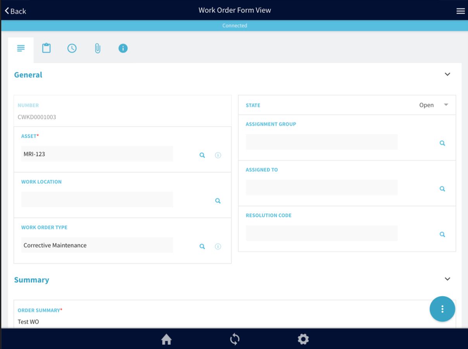Click the Work Order Type field
Screen dimensions: 468x349
(97, 245)
